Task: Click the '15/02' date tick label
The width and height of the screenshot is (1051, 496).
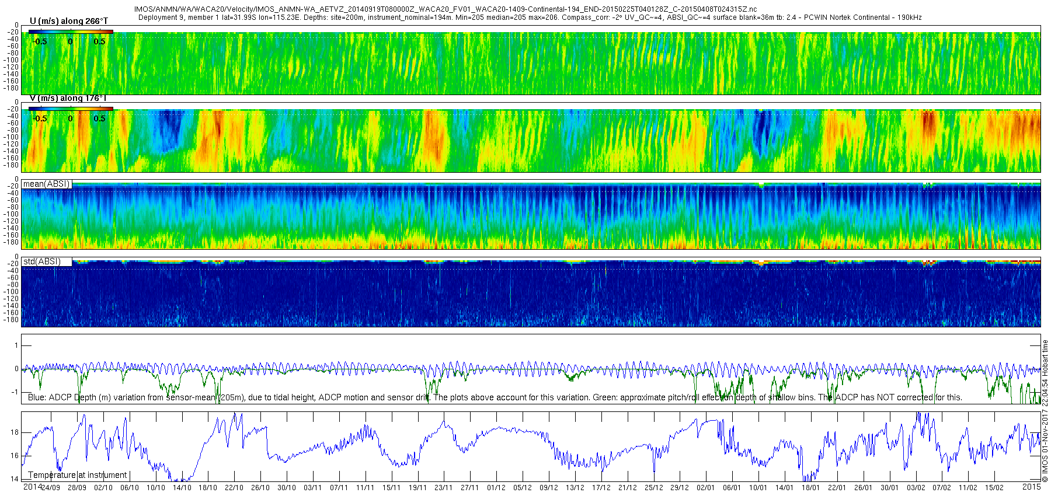Action: click(x=994, y=488)
